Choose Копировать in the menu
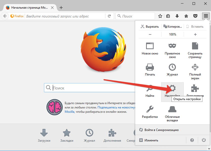Viewport: 211px width, 151px height. [x=173, y=26]
